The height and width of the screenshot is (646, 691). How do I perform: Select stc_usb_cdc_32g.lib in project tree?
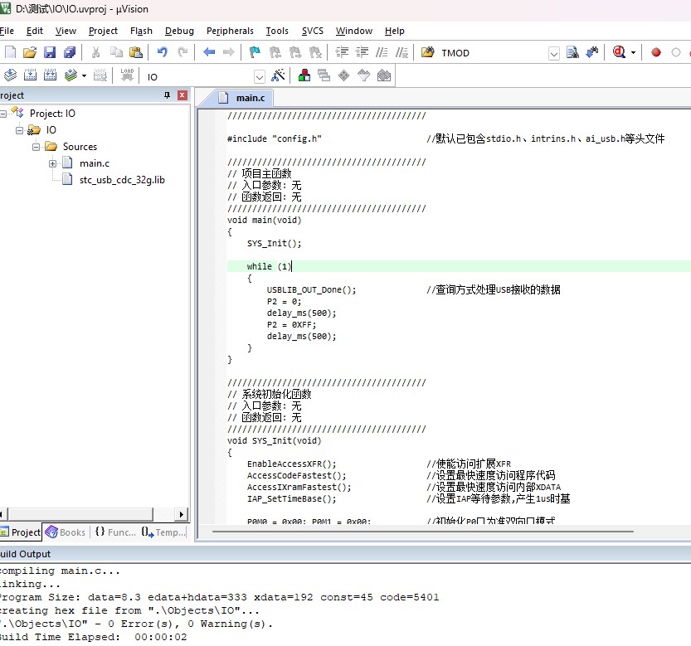pos(122,180)
